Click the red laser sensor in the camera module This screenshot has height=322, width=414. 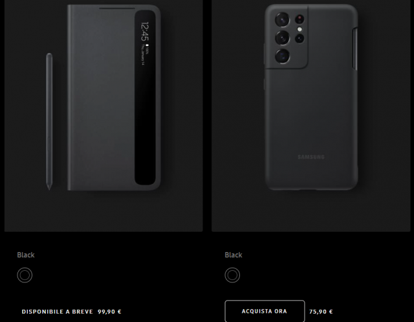(300, 19)
